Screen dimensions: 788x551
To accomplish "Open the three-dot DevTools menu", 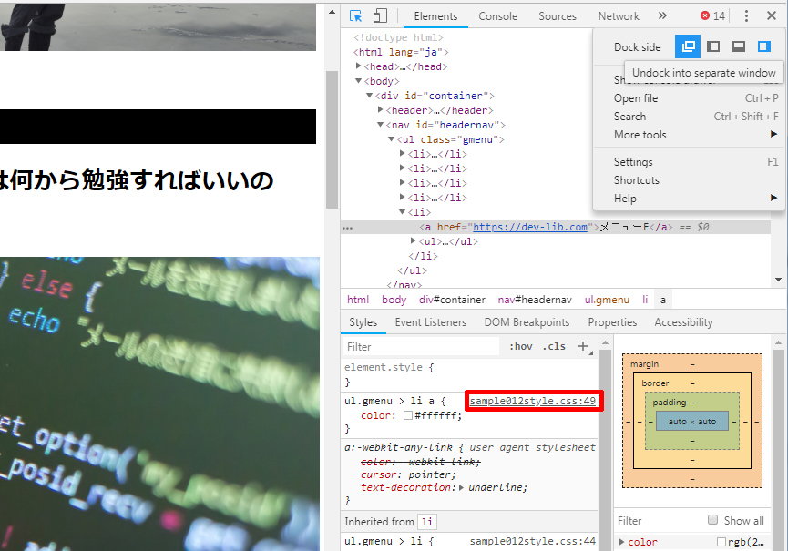I will pyautogui.click(x=746, y=16).
